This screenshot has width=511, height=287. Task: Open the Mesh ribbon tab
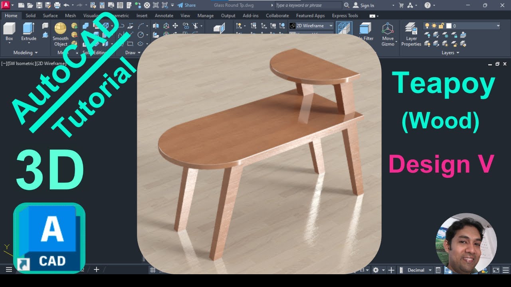click(70, 16)
